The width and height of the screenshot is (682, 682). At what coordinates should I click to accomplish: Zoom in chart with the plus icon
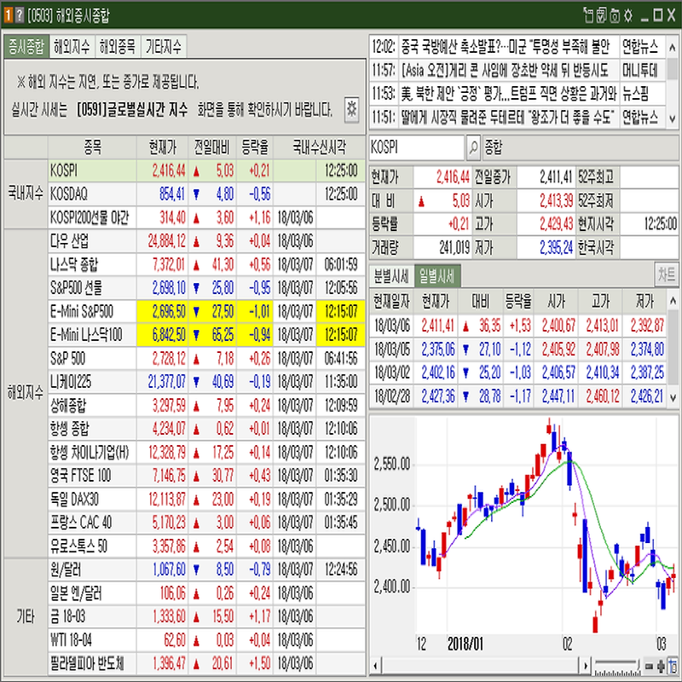(x=662, y=666)
